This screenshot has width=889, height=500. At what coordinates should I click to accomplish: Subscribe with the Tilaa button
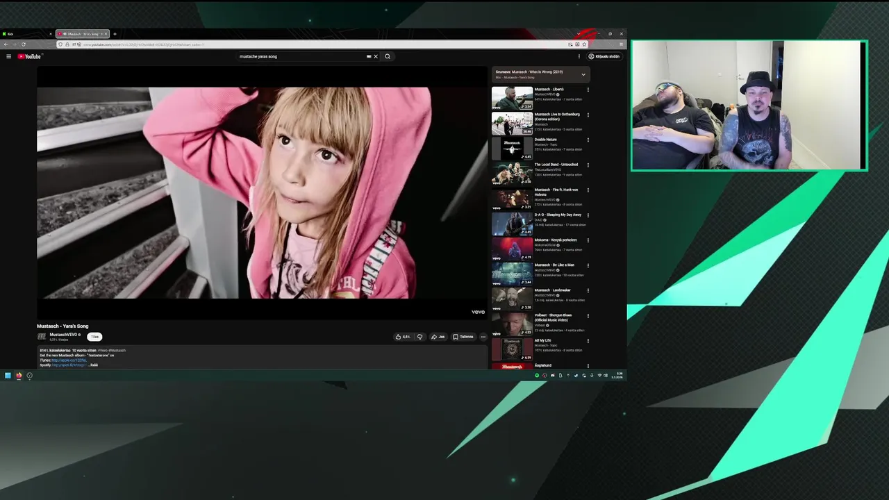94,337
